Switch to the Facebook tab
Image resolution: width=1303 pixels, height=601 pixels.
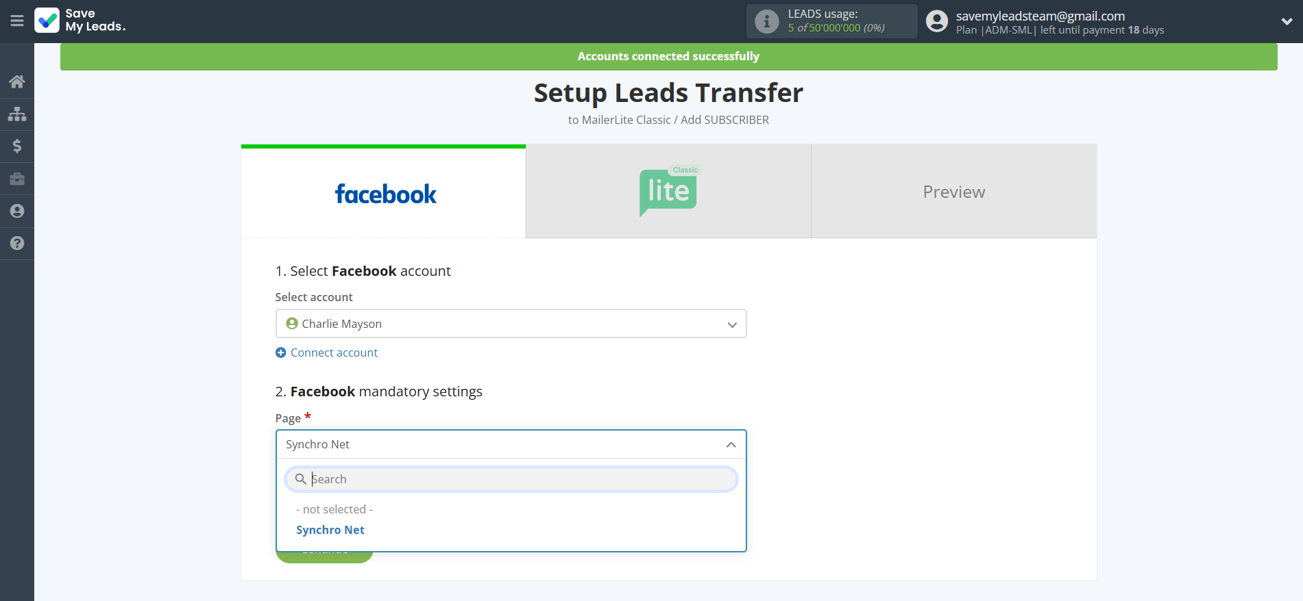pos(383,192)
